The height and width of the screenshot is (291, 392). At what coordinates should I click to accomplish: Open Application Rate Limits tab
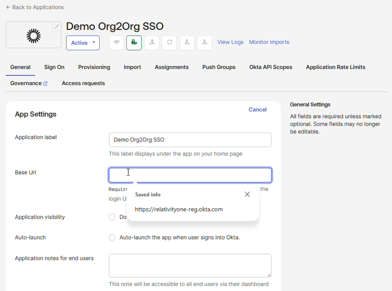pos(335,67)
